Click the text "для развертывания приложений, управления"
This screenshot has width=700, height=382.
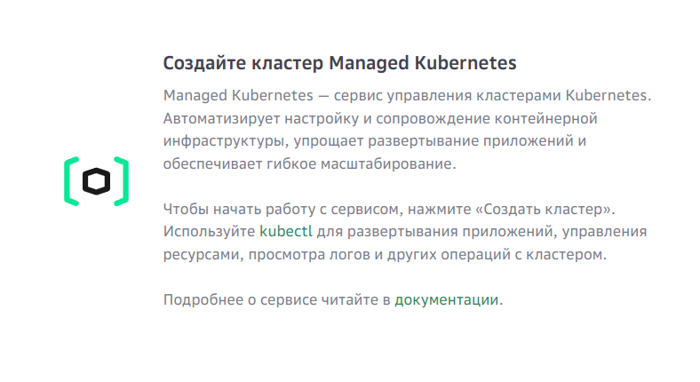click(x=480, y=231)
